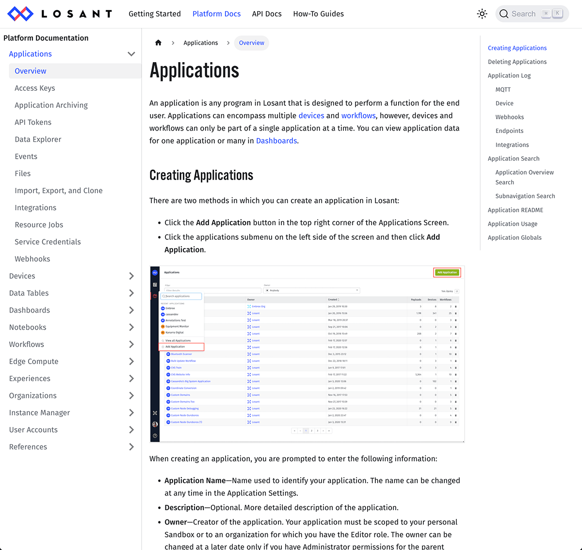
Task: Click the magnifying glass search icon
Action: pyautogui.click(x=504, y=14)
